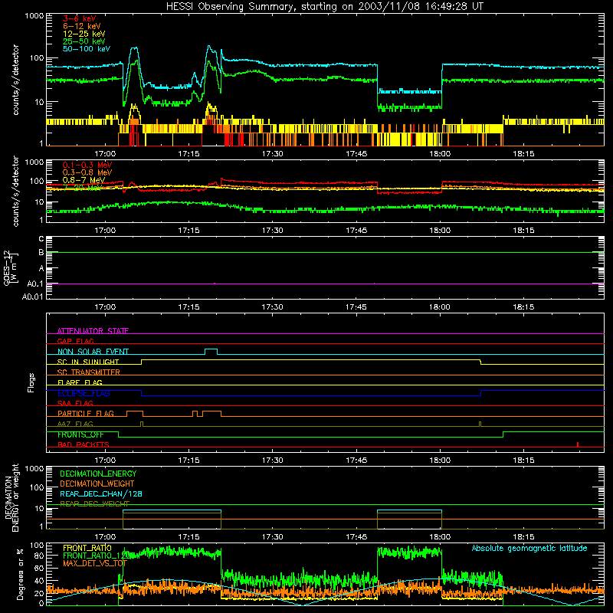The image size is (613, 613).
Task: Click the SAA_FLAG label
Action: click(x=75, y=403)
